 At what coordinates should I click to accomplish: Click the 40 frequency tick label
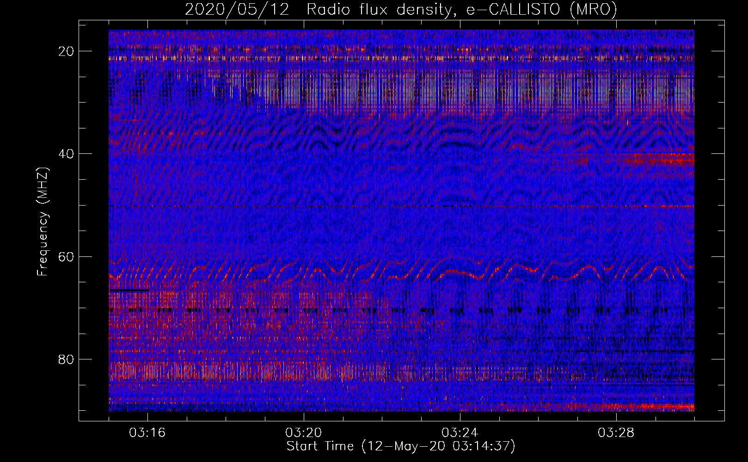point(67,154)
